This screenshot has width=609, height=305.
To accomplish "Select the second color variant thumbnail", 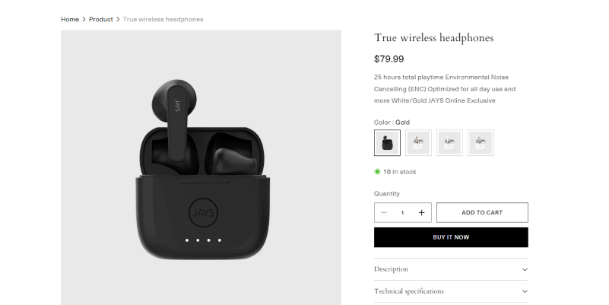I will click(x=418, y=142).
